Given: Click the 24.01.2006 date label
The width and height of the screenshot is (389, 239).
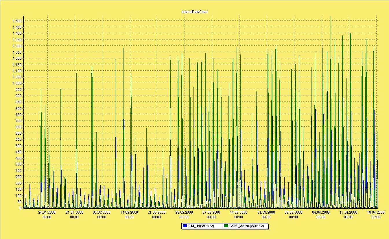Looking at the screenshot, I should tap(47, 212).
